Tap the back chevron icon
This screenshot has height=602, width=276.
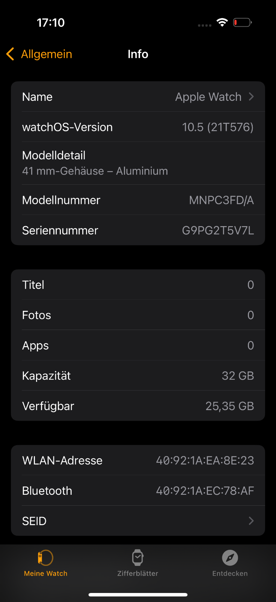[10, 54]
